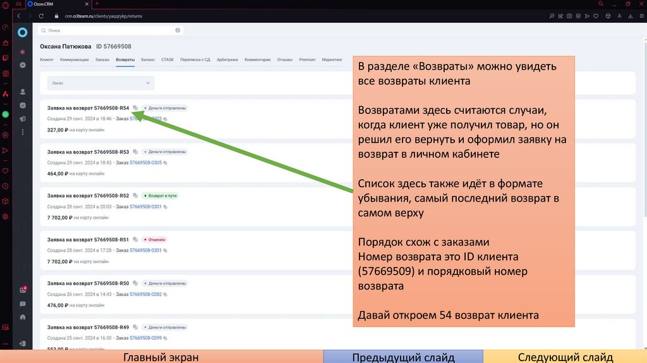
Task: Click Главный экран button
Action: (161, 357)
